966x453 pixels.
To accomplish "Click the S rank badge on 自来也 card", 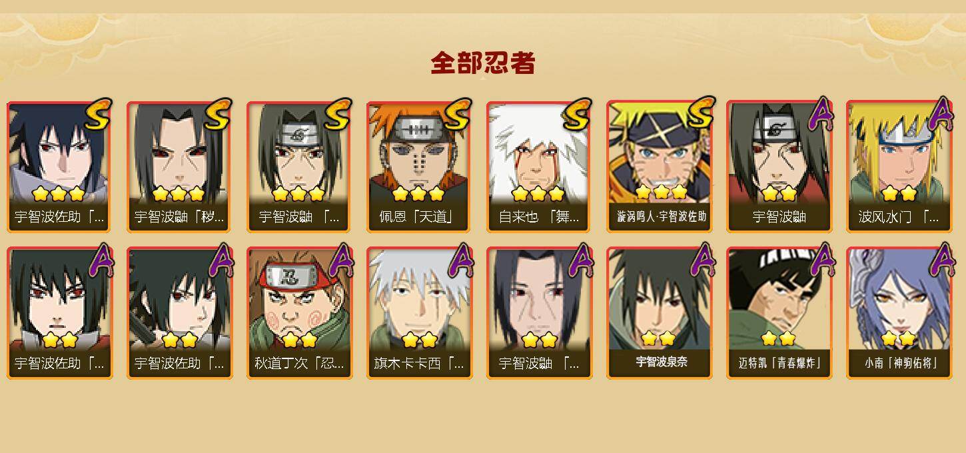I will pos(576,115).
